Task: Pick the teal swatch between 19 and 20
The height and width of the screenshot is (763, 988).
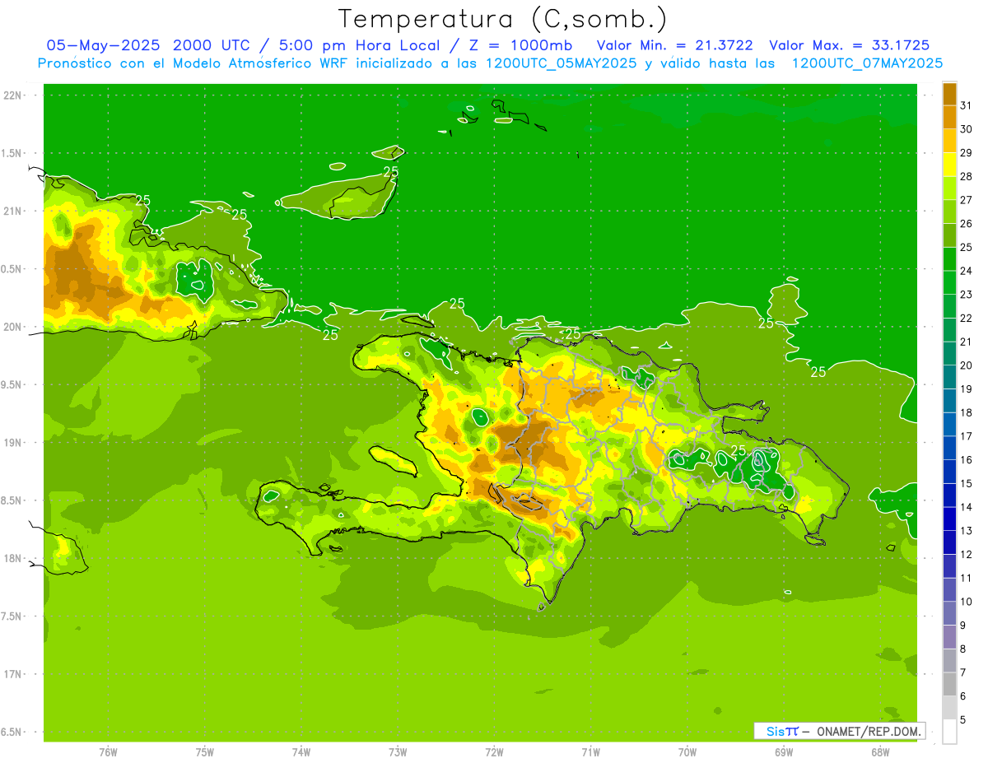Action: coord(949,377)
